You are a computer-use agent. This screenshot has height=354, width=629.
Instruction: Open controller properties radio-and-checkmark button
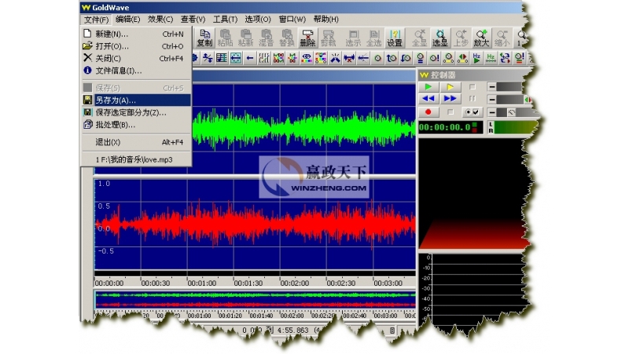click(473, 112)
